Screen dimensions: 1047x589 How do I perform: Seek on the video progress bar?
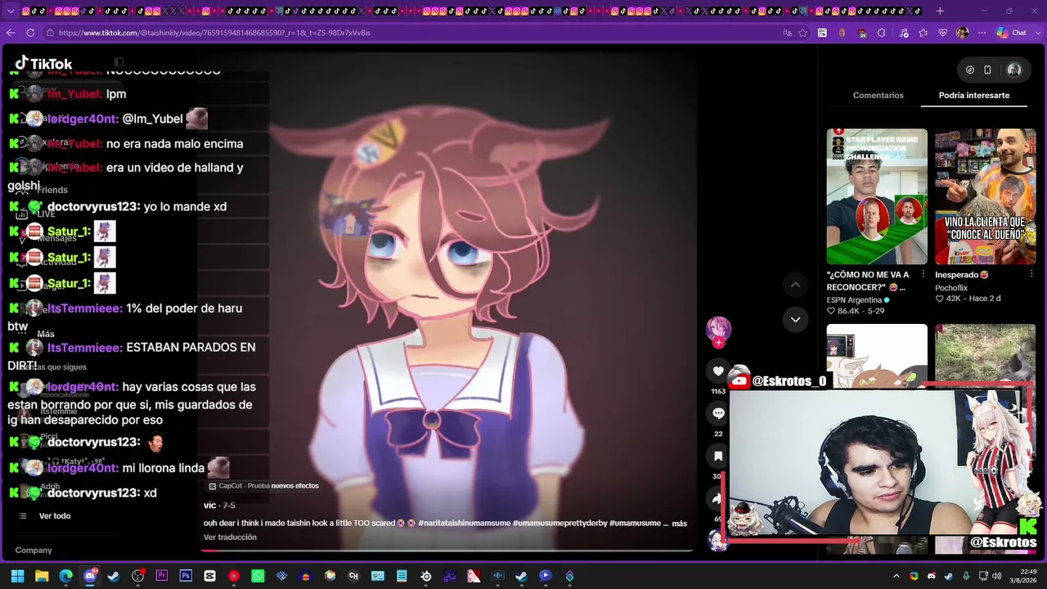coord(447,551)
